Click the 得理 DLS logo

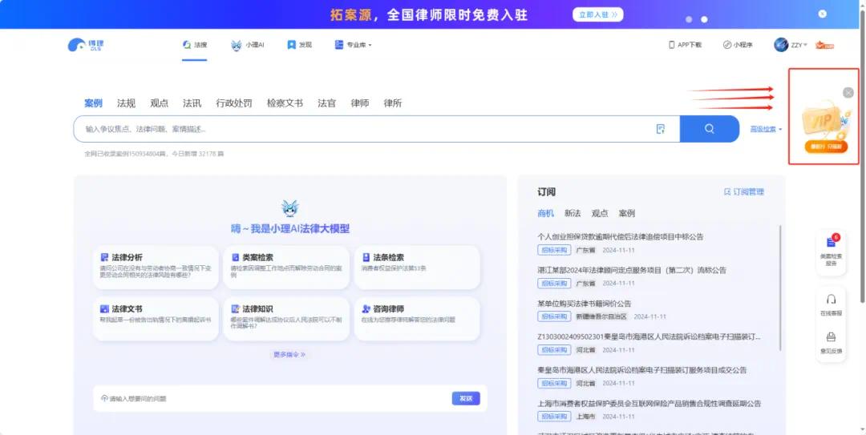[86, 45]
